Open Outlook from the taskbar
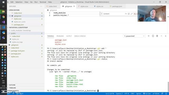The height and width of the screenshot is (95, 169). 3,32
